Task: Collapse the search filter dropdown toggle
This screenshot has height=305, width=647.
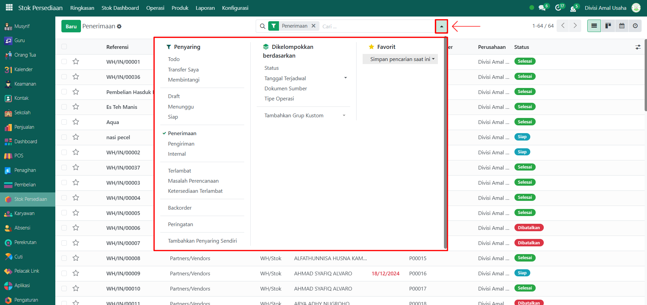Action: click(x=441, y=26)
